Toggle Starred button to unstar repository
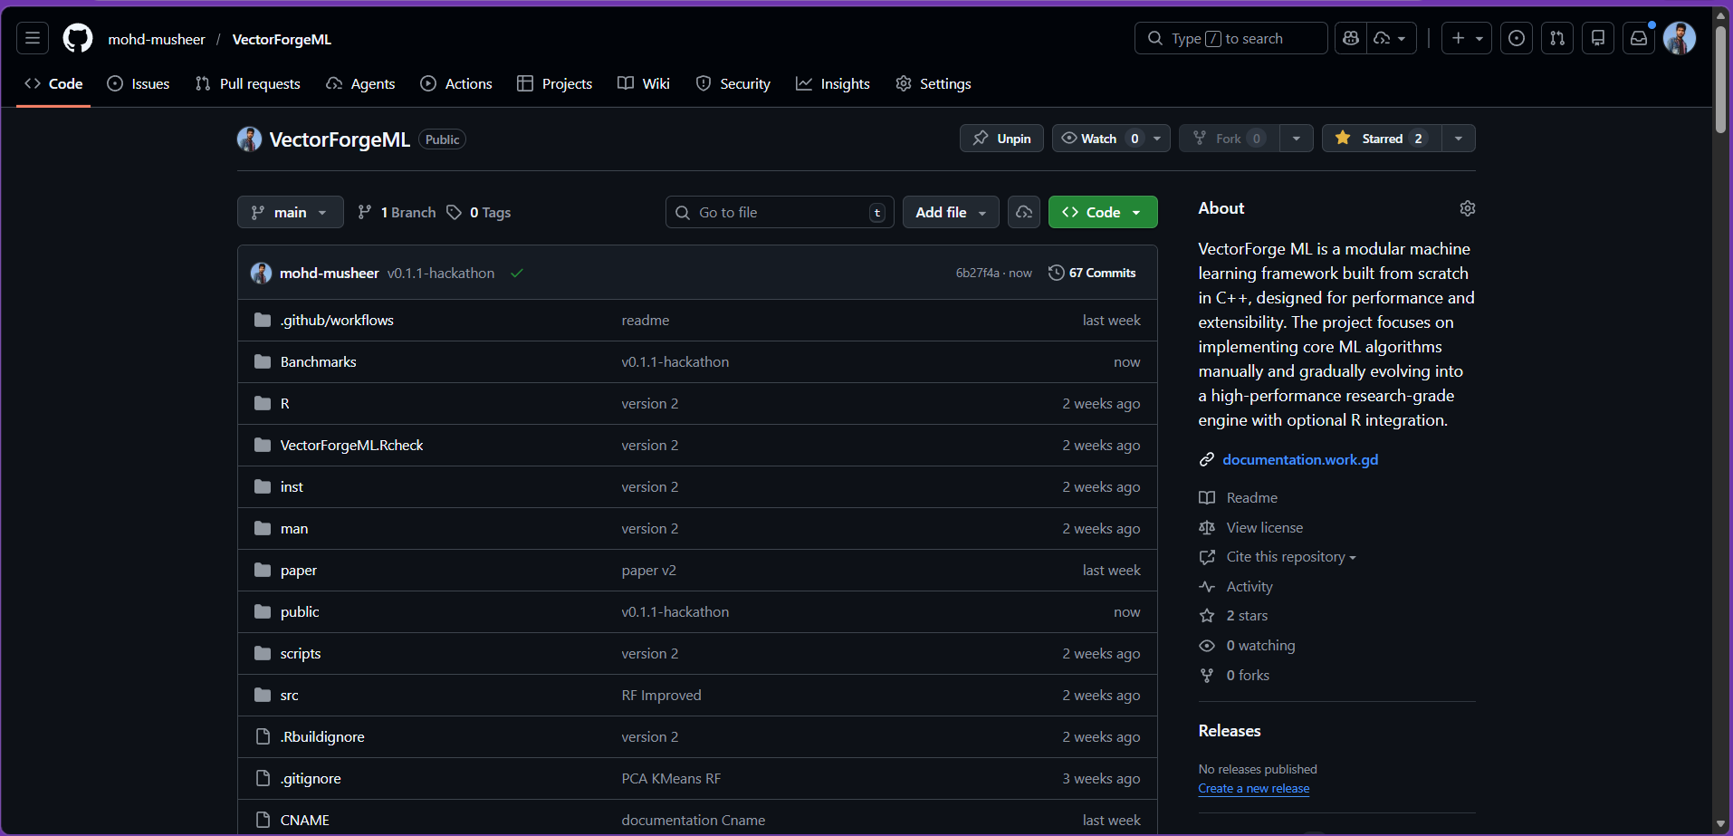This screenshot has width=1733, height=836. (1382, 138)
